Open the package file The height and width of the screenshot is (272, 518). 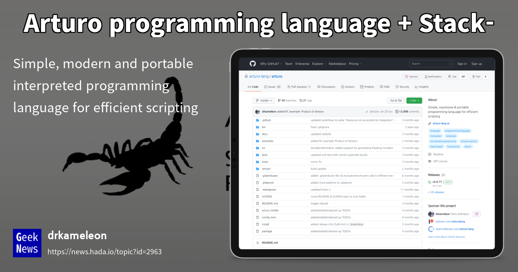[x=267, y=231]
